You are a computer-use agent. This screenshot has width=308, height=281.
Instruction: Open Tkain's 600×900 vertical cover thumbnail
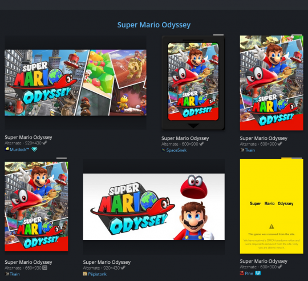[x=271, y=83]
